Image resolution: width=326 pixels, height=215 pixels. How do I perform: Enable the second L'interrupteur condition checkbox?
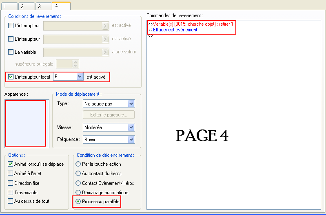point(11,39)
